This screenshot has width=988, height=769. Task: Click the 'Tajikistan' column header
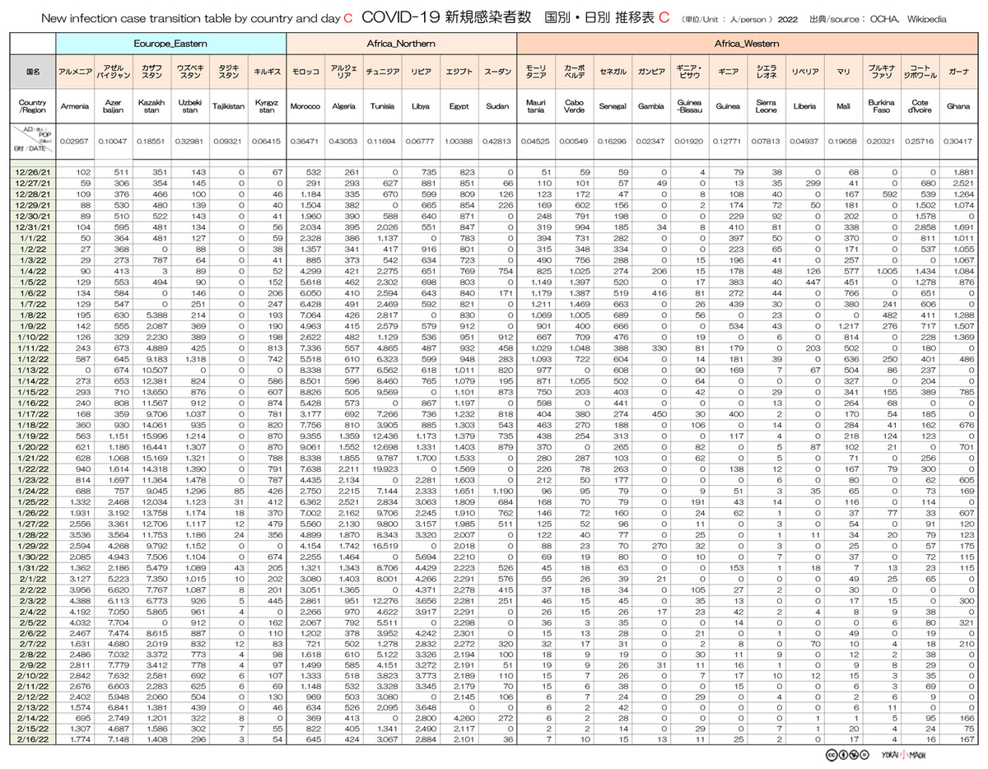(228, 106)
